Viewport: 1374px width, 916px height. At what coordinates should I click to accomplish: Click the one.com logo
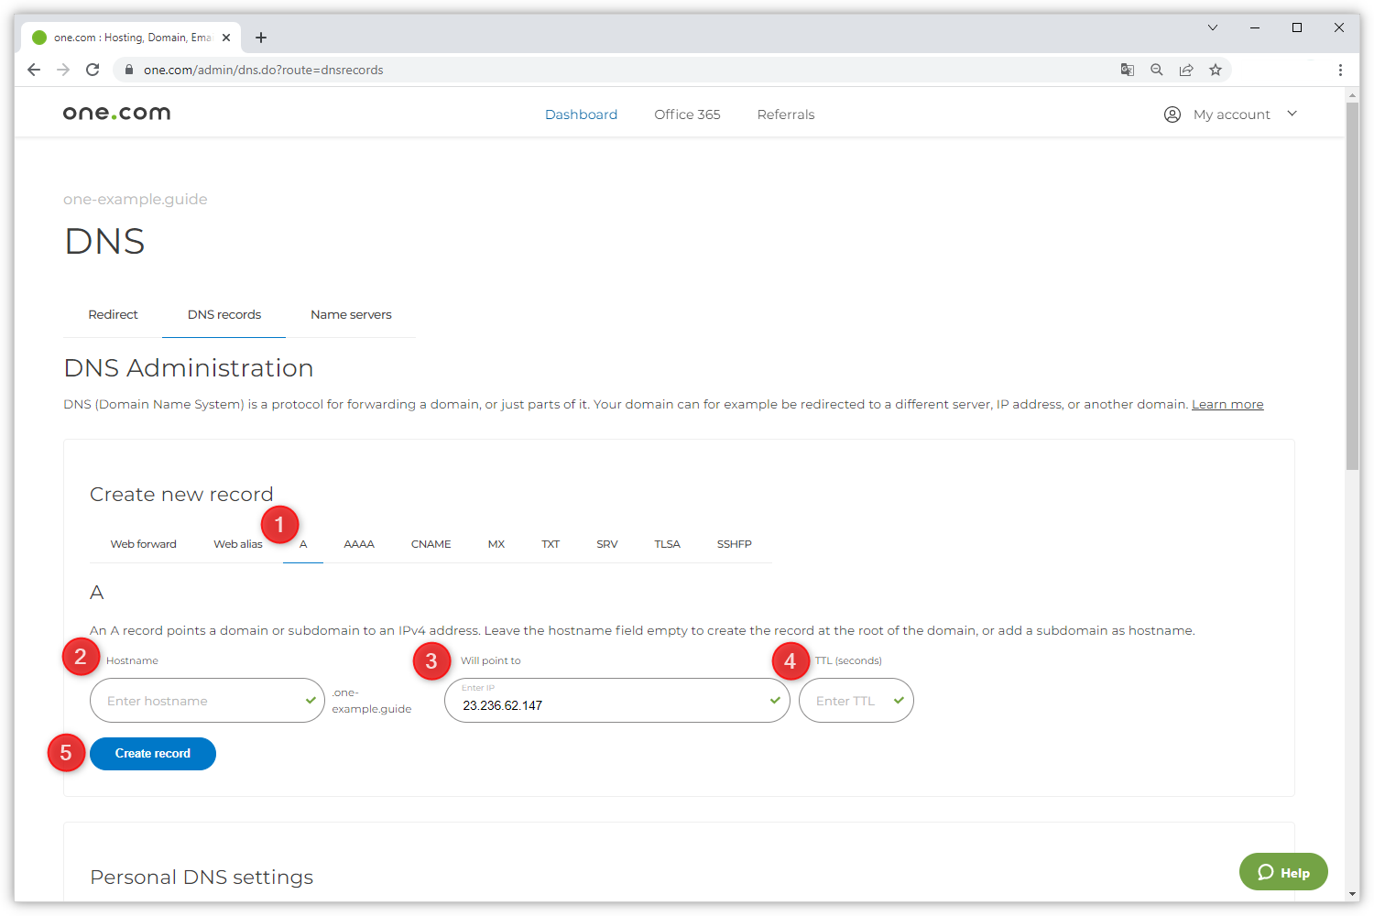point(116,114)
